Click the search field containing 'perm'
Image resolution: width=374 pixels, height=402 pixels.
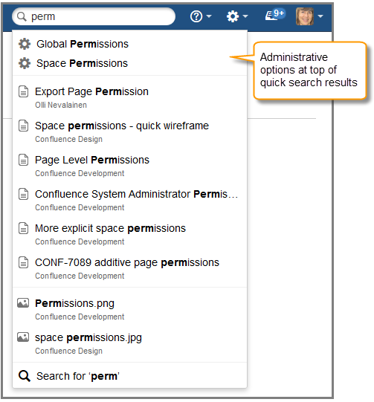pyautogui.click(x=94, y=16)
